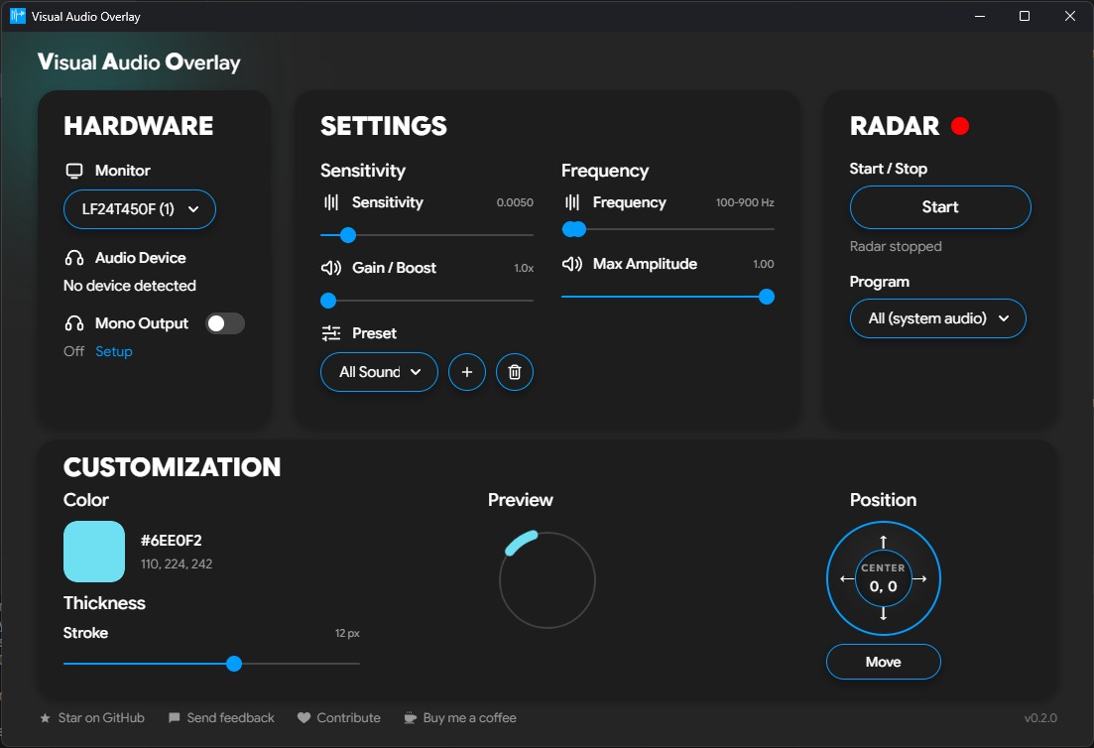1094x748 pixels.
Task: Reset position using CENTER 0, 0 button
Action: pyautogui.click(x=884, y=578)
